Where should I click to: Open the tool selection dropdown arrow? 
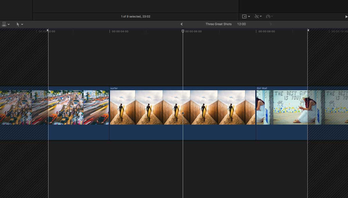(22, 25)
